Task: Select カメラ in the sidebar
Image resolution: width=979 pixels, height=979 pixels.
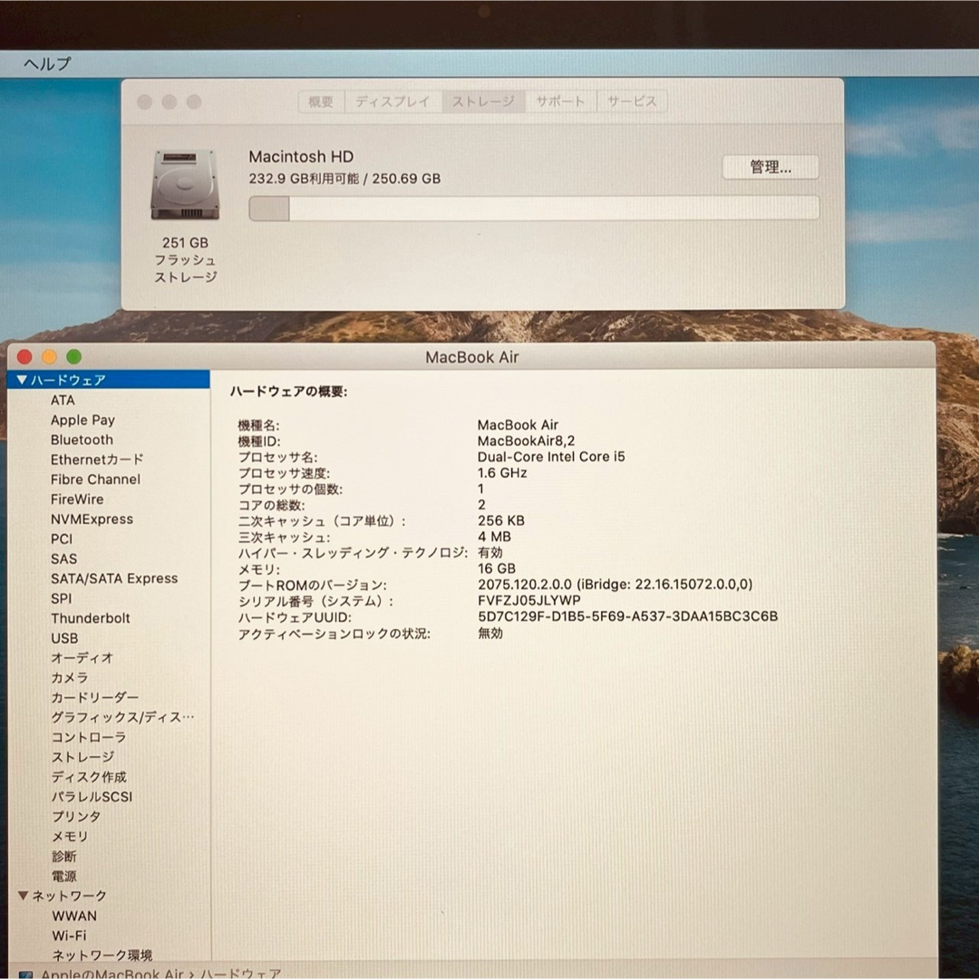Action: click(69, 677)
